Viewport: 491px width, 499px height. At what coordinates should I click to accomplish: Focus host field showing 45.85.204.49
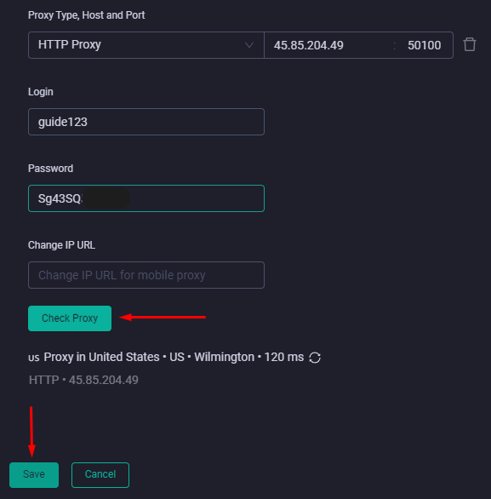coord(328,45)
